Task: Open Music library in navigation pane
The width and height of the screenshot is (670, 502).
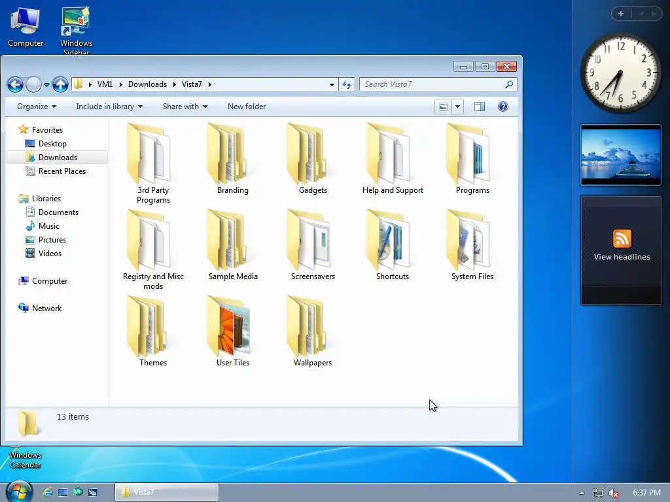Action: point(43,226)
